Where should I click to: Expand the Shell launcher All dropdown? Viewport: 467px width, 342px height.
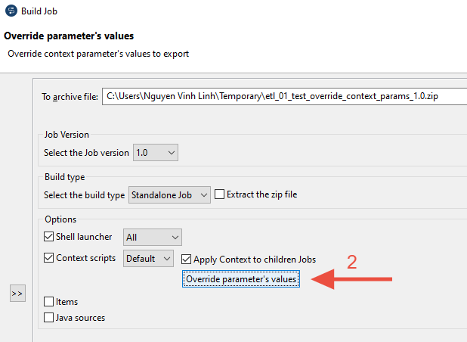tap(153, 238)
